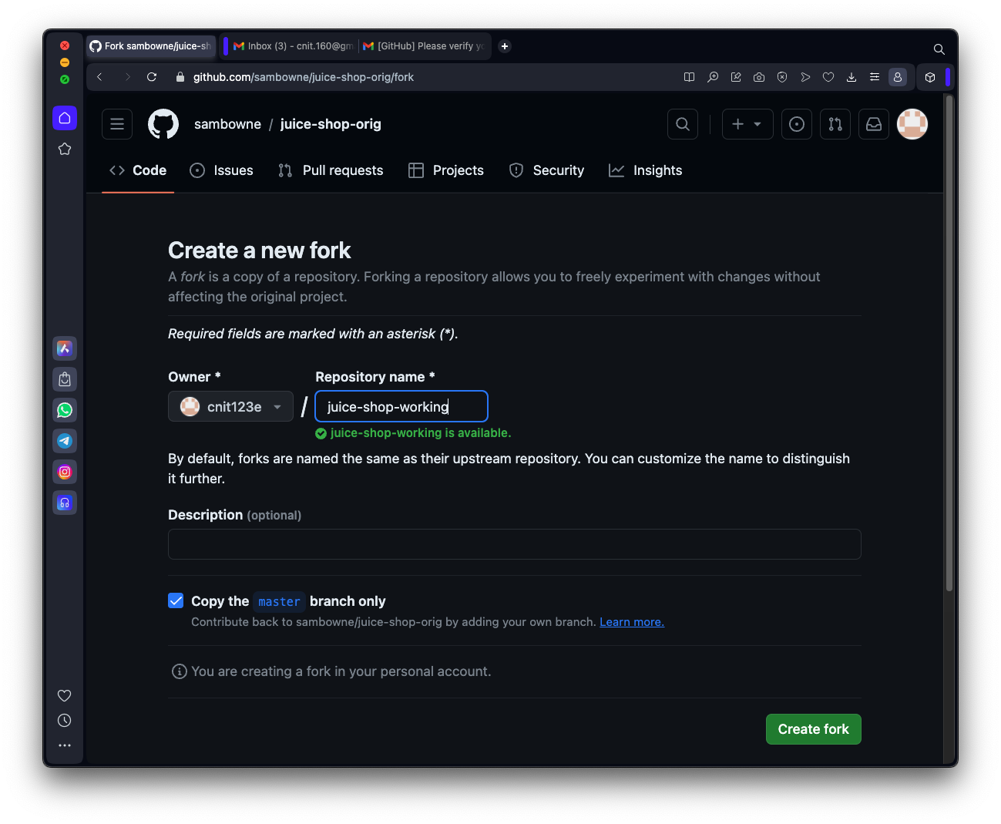Open the sidebar star bookmarks icon

pyautogui.click(x=65, y=149)
